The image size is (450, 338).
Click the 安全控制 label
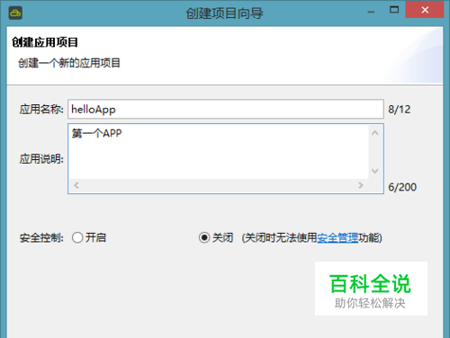[41, 238]
